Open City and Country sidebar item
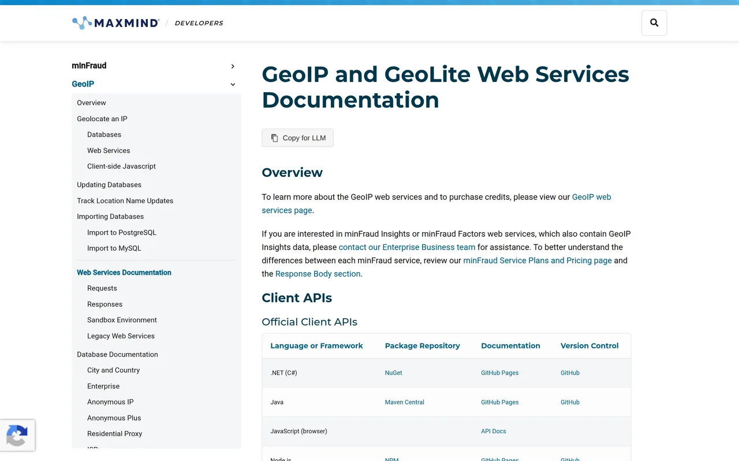 pos(113,370)
